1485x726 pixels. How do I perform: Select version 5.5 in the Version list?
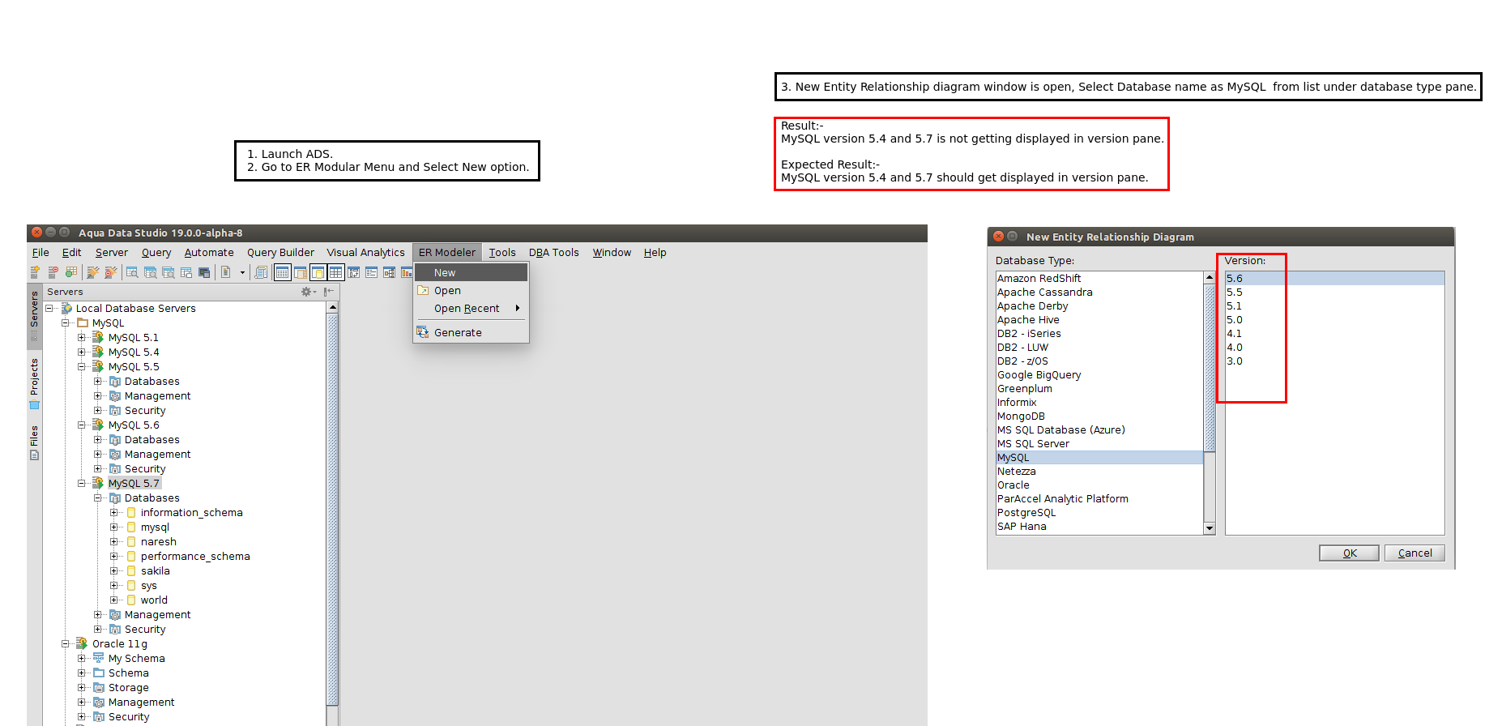[x=1334, y=293]
